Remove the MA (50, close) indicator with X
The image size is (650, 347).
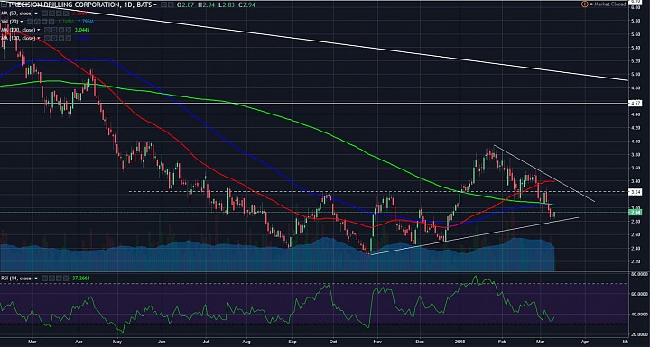click(x=66, y=14)
